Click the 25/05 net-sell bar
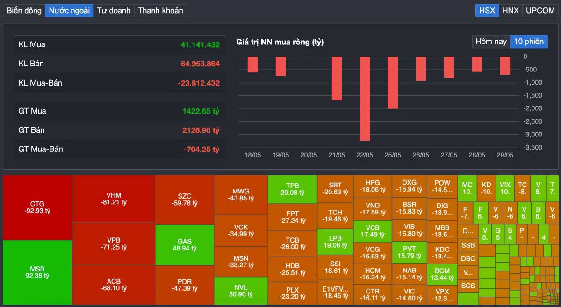 tap(393, 83)
